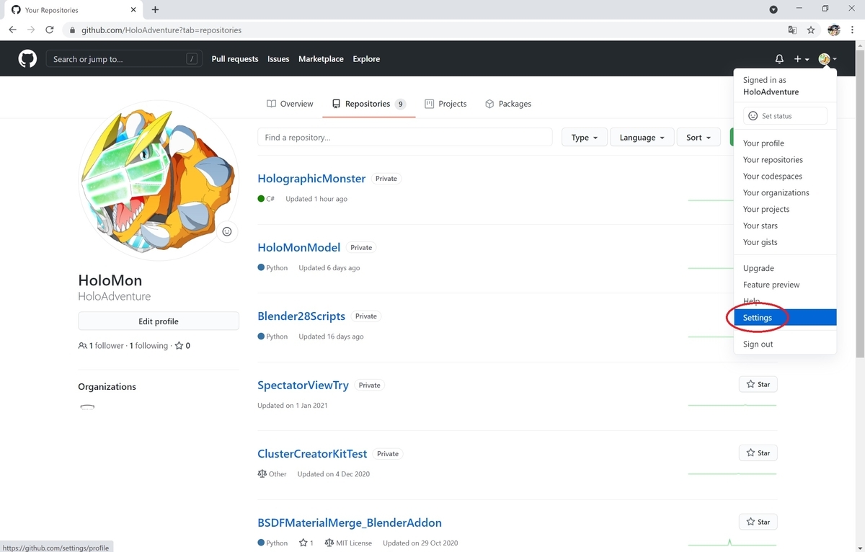This screenshot has width=865, height=552.
Task: Open the Blender28Scripts repository
Action: coord(301,316)
